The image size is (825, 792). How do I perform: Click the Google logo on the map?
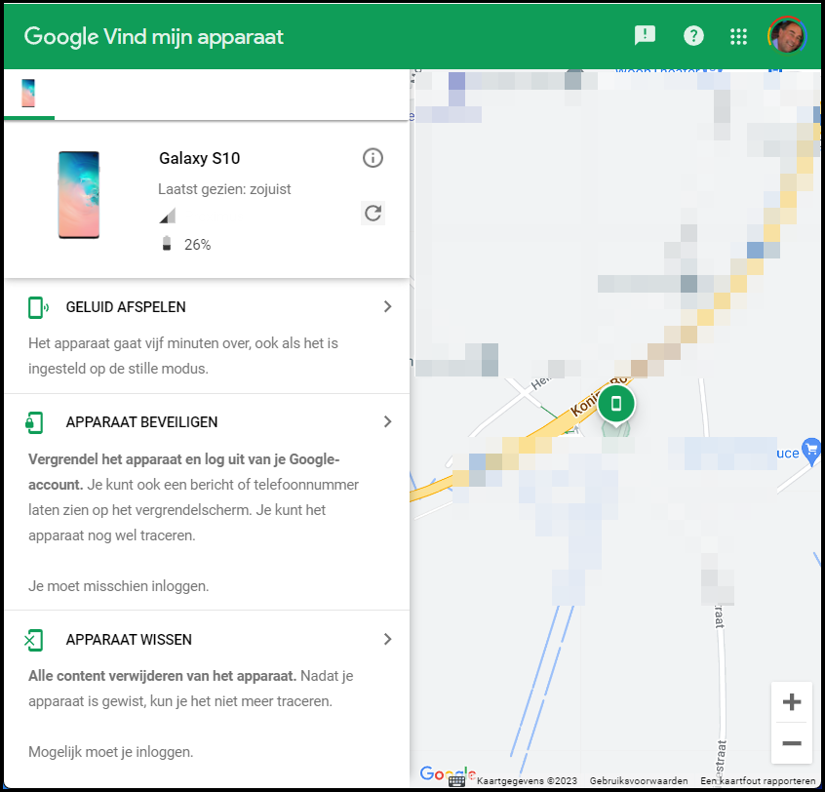click(x=448, y=773)
